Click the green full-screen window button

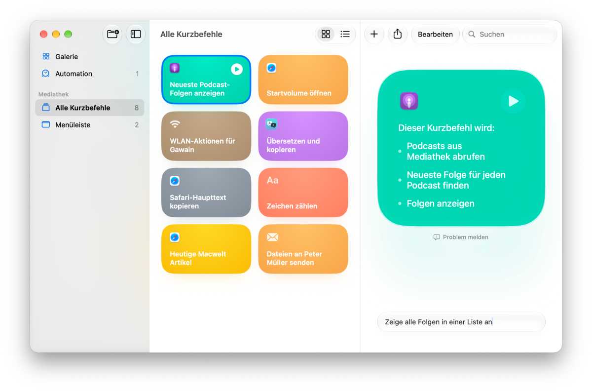pos(68,34)
